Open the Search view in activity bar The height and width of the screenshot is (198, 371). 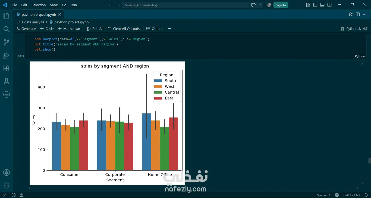point(6,29)
